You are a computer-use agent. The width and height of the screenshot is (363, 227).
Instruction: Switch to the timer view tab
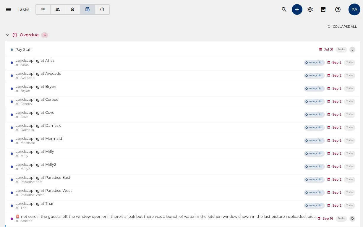coord(102,9)
